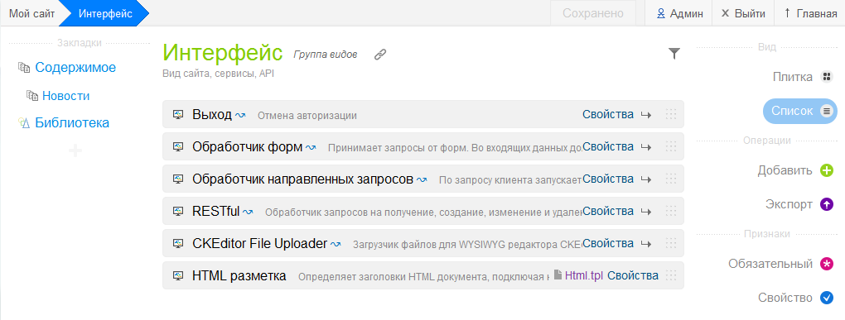Click the Экспорт operation label
The image size is (845, 320).
pyautogui.click(x=789, y=204)
